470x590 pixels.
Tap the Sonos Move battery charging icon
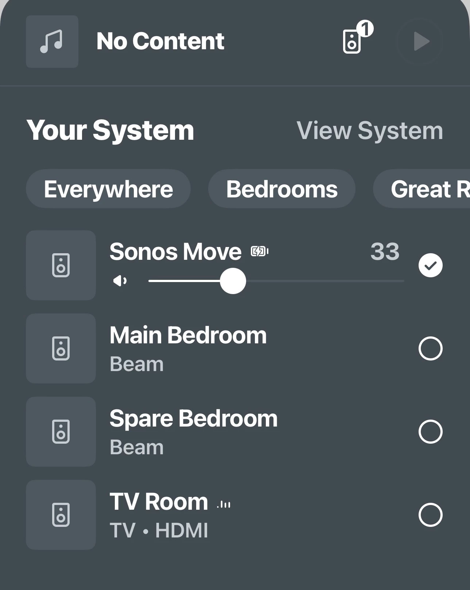click(x=260, y=251)
